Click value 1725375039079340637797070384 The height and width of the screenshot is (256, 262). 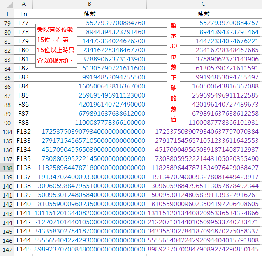point(207,131)
